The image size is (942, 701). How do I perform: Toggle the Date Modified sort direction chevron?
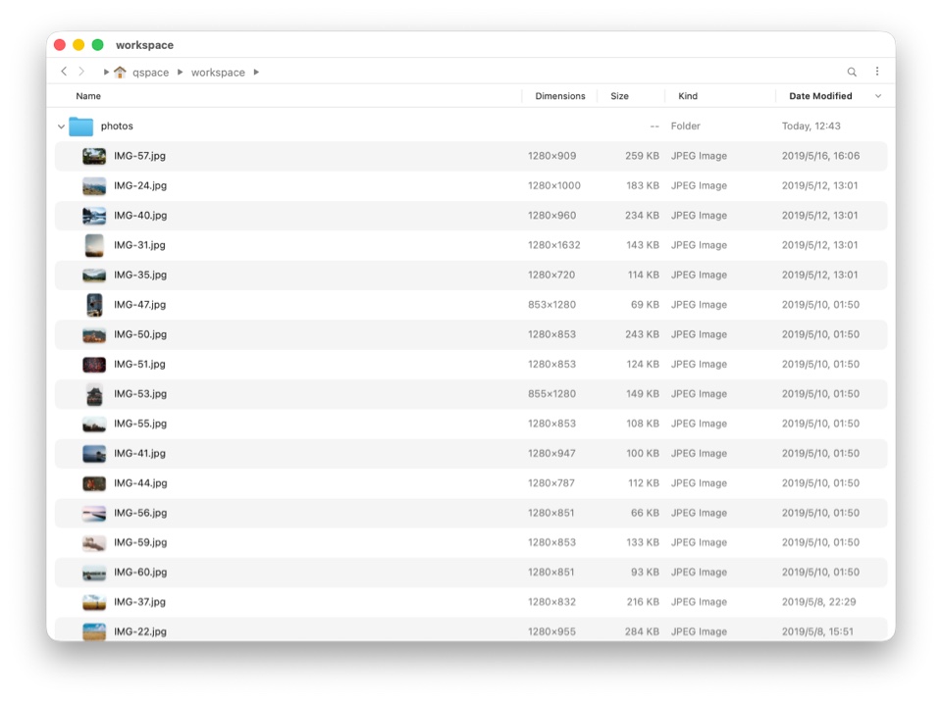point(877,96)
